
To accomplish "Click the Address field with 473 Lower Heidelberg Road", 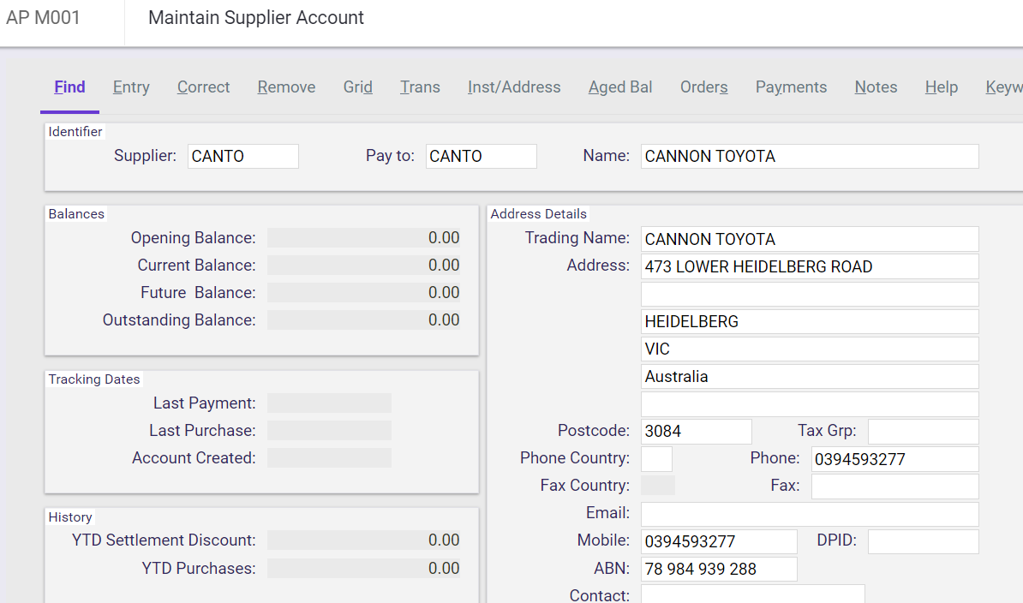I will [810, 266].
